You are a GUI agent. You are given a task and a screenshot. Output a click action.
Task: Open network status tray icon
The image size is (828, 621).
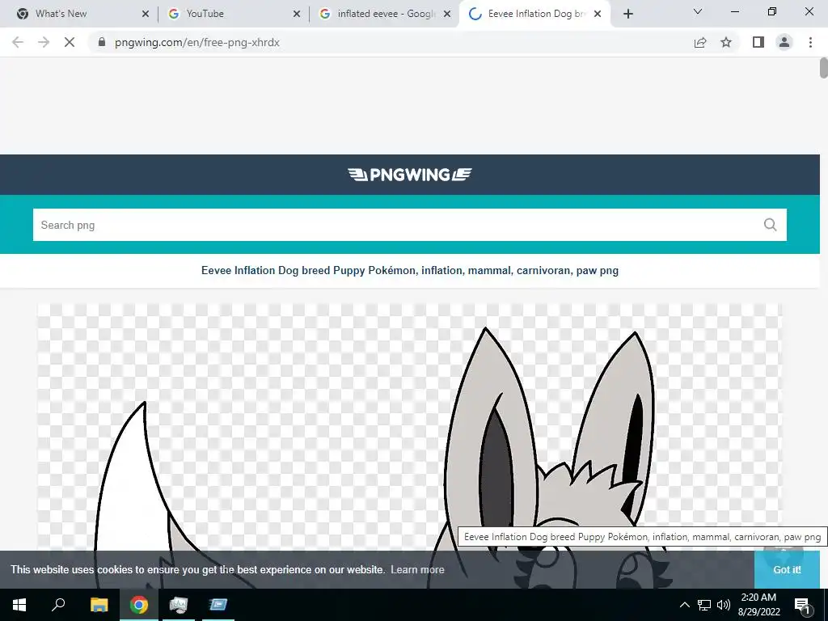(704, 605)
